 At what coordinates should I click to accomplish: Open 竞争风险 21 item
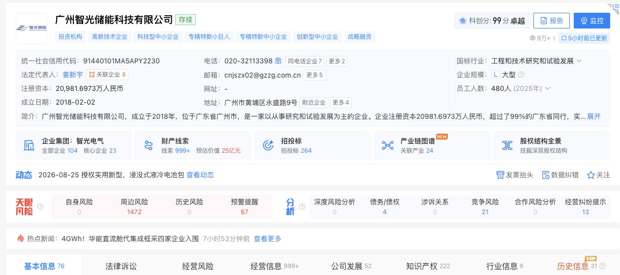coord(485,207)
